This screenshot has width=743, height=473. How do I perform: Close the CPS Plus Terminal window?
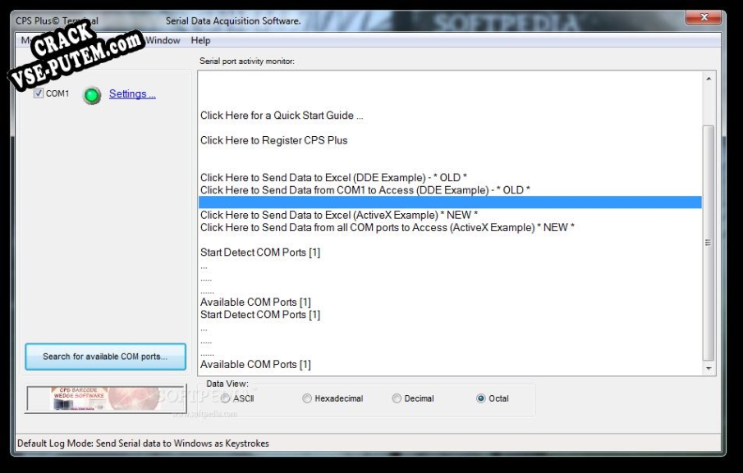pyautogui.click(x=704, y=17)
